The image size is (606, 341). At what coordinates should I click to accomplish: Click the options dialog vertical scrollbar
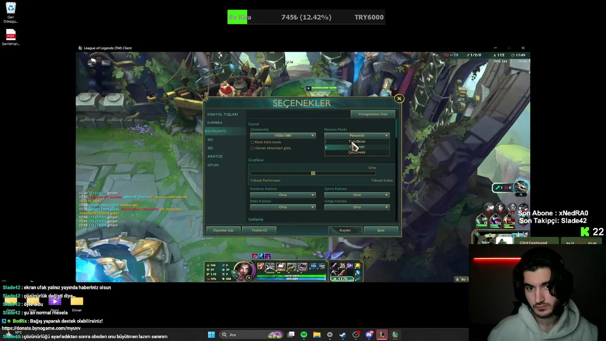pyautogui.click(x=396, y=128)
